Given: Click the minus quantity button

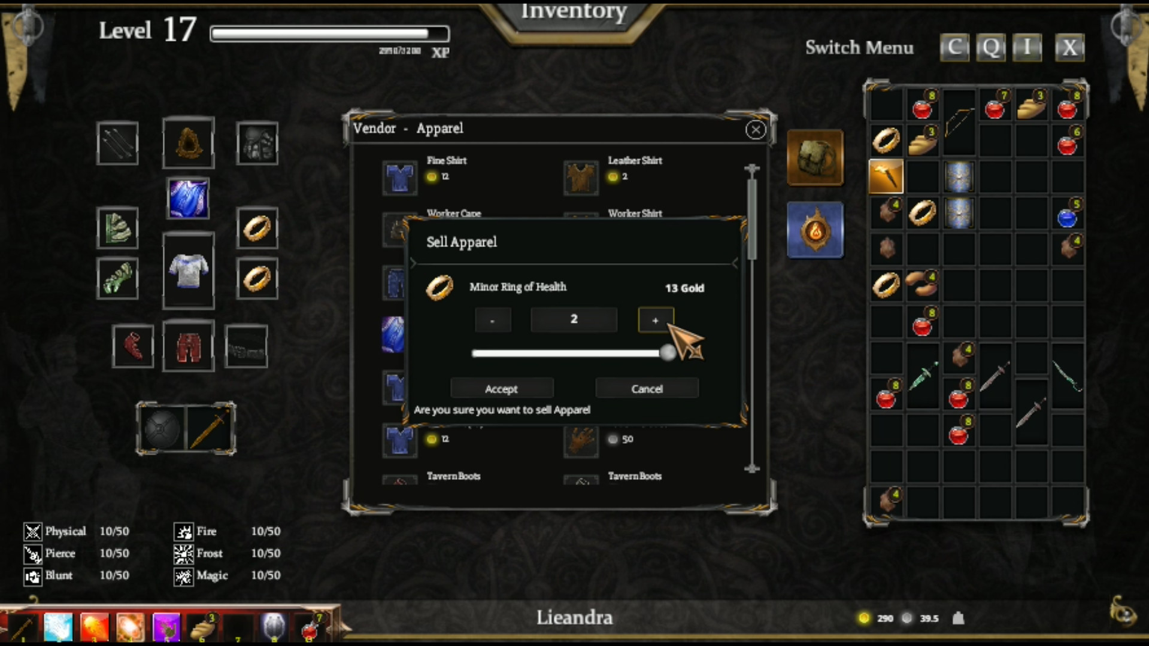Looking at the screenshot, I should click(x=493, y=320).
